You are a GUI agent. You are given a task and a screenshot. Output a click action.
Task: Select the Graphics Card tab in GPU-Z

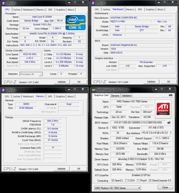101,95
